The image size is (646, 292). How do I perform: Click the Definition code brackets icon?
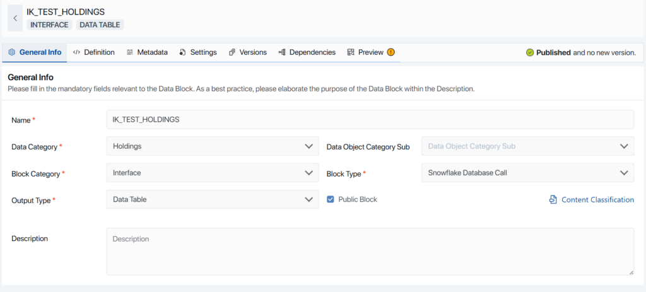(x=76, y=52)
